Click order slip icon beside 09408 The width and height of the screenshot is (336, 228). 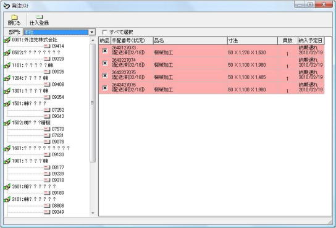[47, 85]
